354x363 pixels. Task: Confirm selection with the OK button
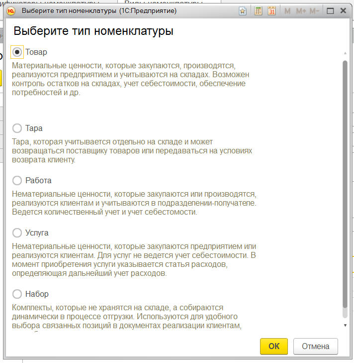point(274,346)
